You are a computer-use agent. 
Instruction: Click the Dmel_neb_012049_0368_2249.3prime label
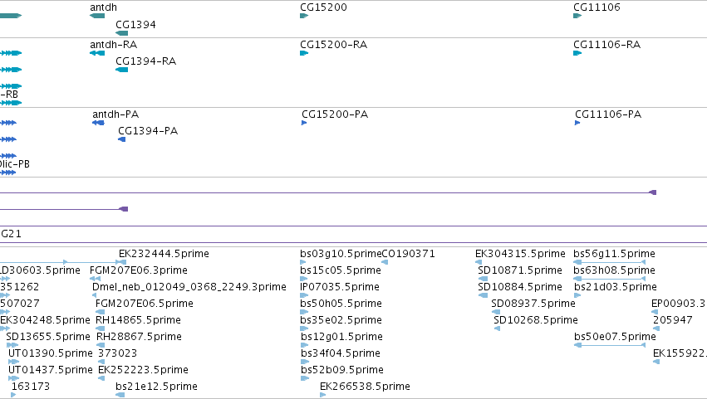[x=189, y=287]
